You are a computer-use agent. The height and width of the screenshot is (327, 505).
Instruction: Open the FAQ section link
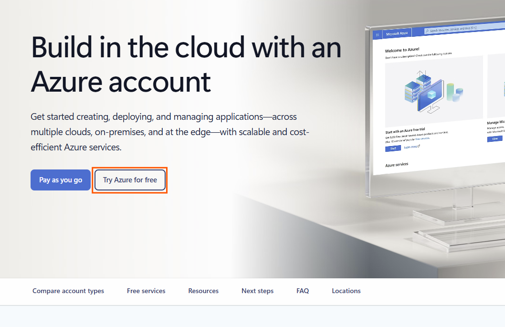point(303,291)
